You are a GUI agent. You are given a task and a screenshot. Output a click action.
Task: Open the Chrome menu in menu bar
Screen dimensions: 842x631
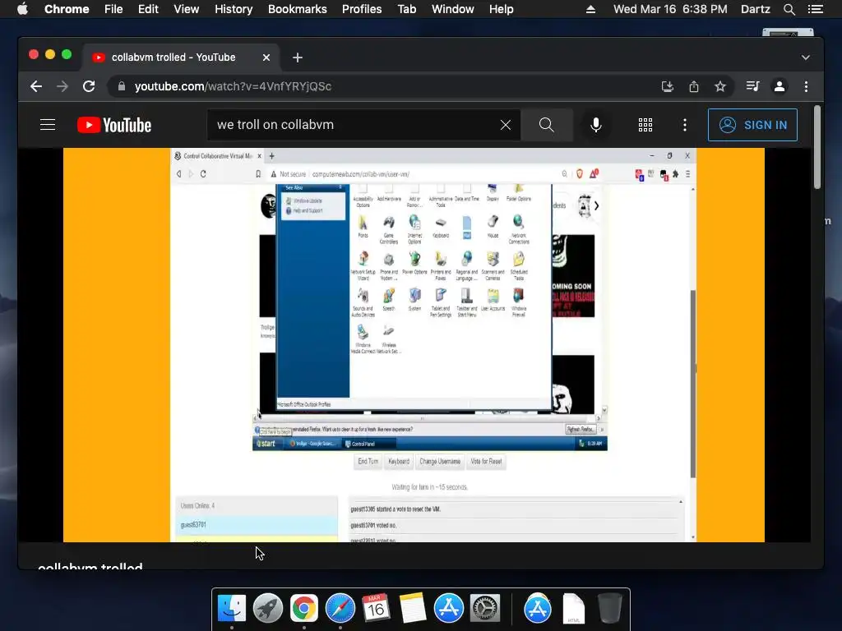click(67, 9)
